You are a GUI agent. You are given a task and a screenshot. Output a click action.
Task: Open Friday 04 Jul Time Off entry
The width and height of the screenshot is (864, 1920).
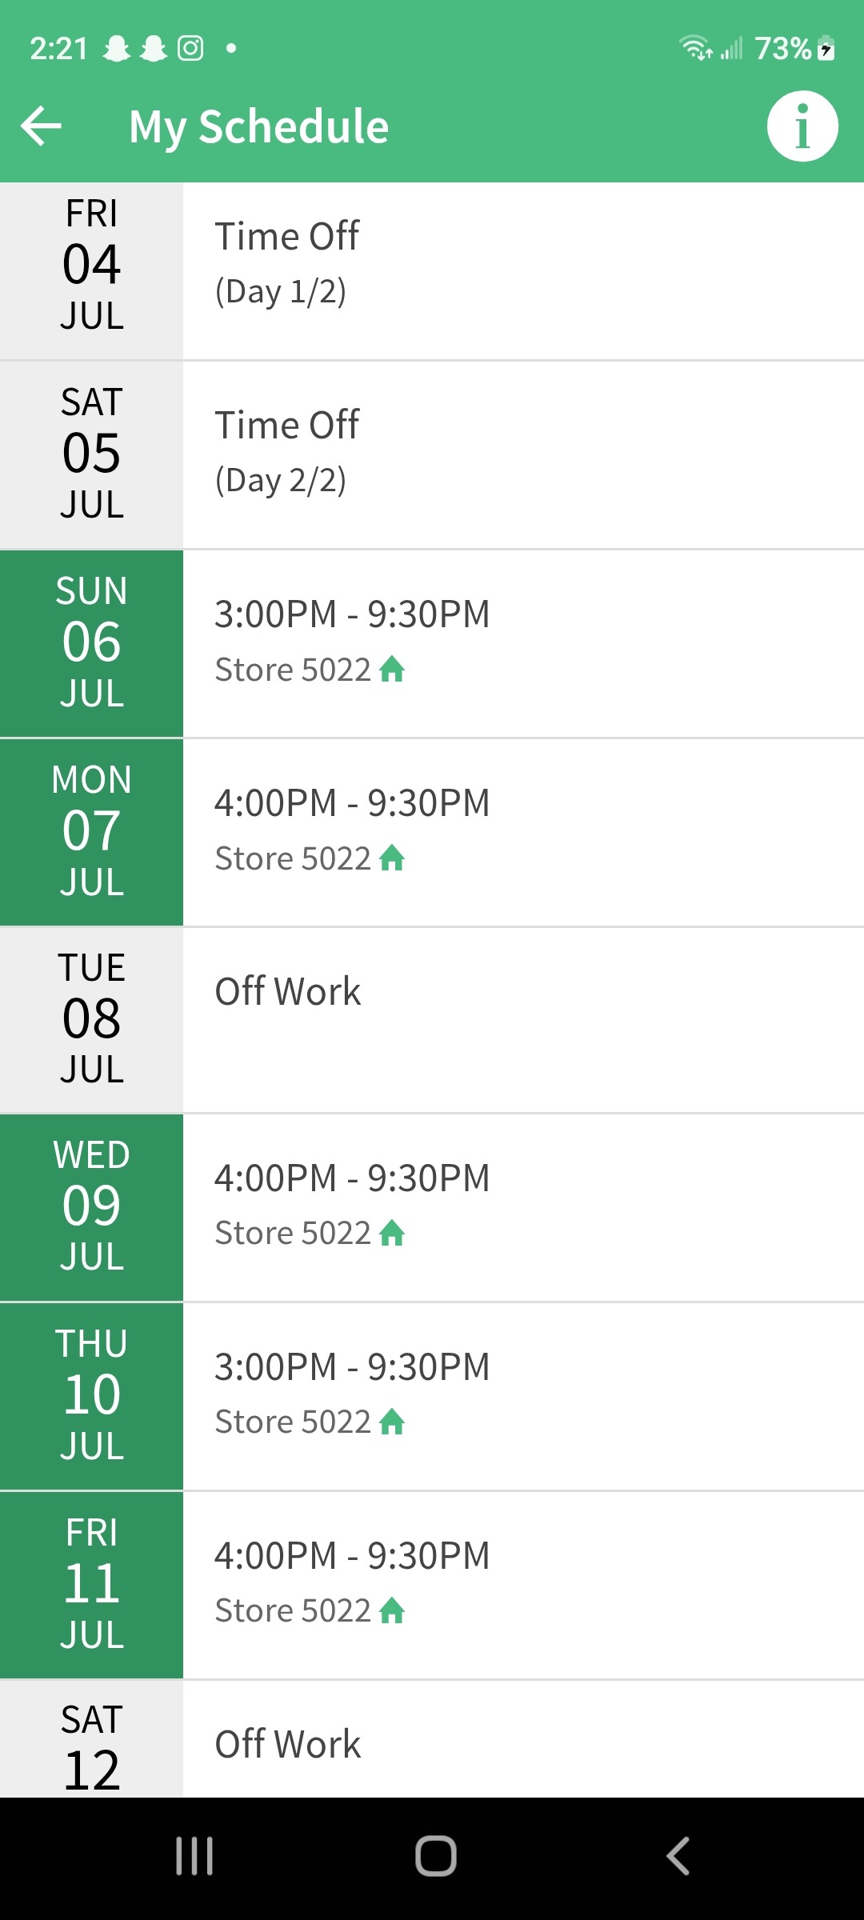(523, 264)
